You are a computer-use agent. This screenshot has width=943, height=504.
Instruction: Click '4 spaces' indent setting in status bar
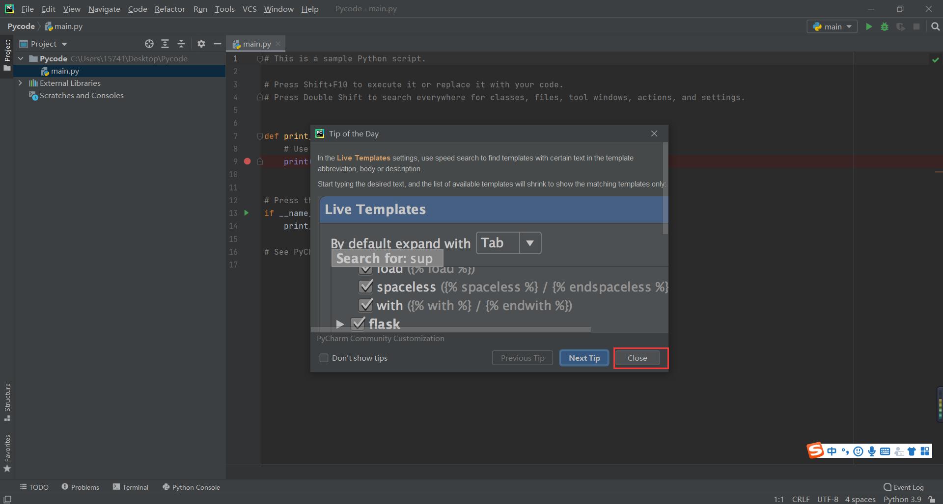860,499
